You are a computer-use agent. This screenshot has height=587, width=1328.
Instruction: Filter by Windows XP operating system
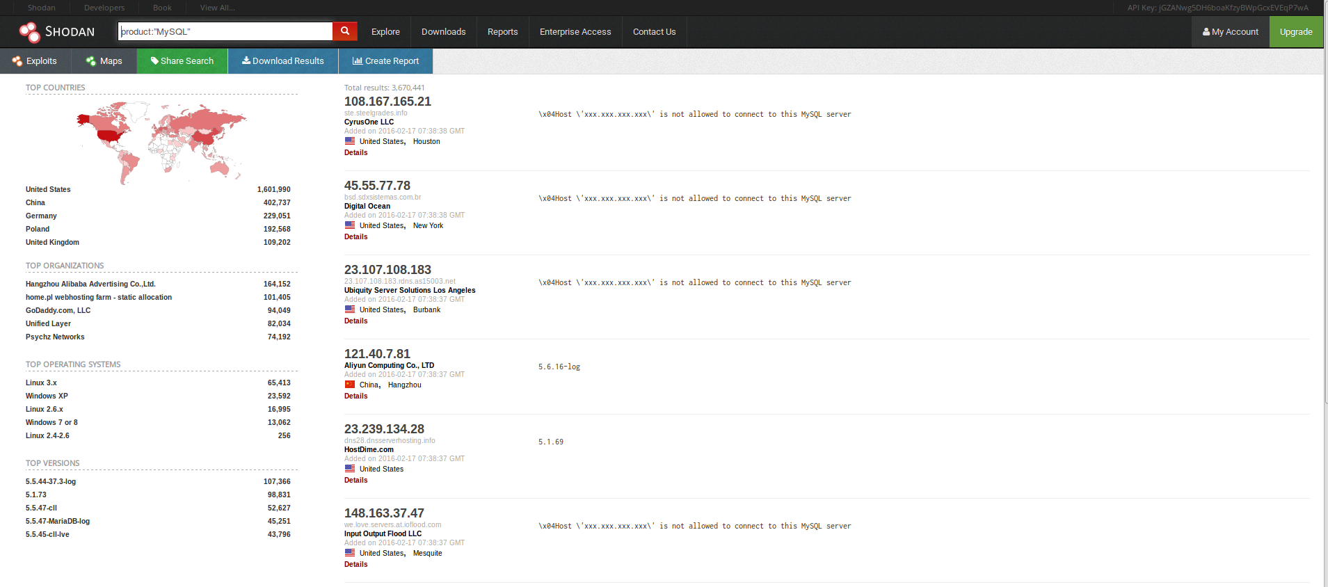pyautogui.click(x=47, y=396)
